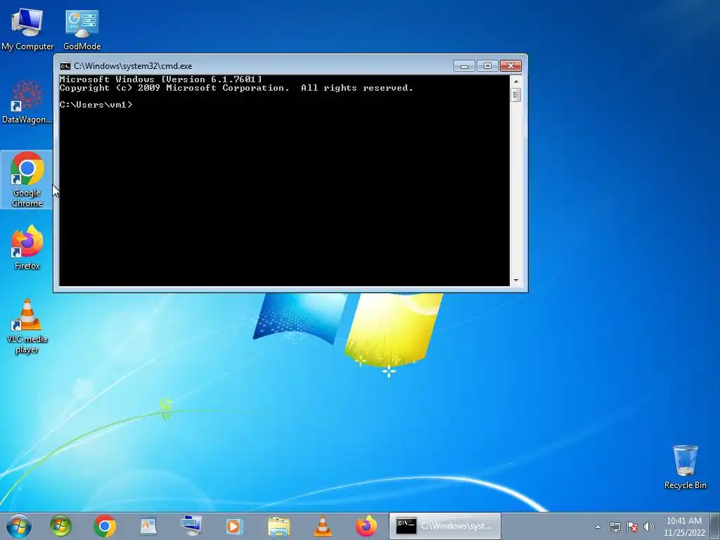Click the C:\Users\vm1> prompt line
720x540 pixels.
96,105
